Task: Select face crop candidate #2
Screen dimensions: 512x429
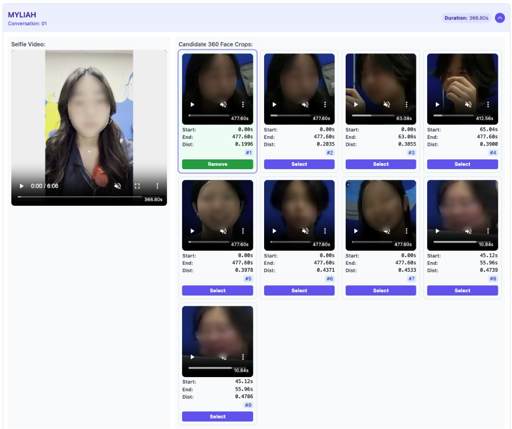Action: coord(299,164)
